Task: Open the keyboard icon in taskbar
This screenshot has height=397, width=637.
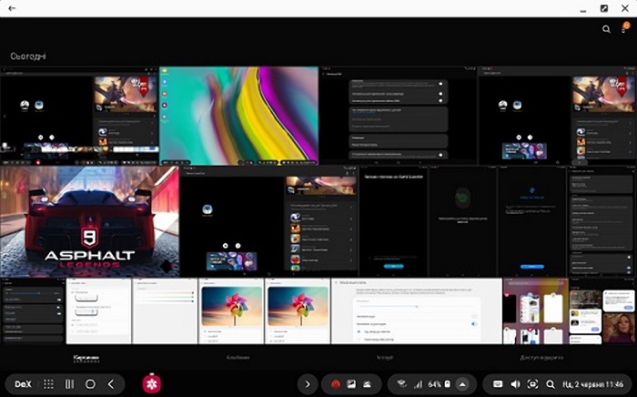Action: coord(498,384)
